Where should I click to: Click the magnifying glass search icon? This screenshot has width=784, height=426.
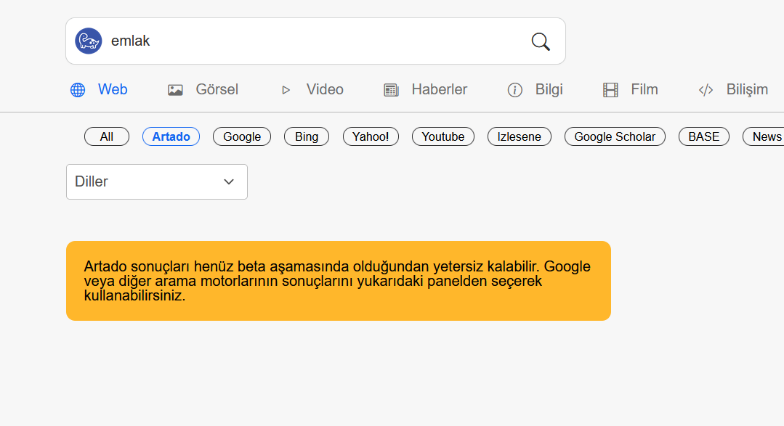coord(541,41)
